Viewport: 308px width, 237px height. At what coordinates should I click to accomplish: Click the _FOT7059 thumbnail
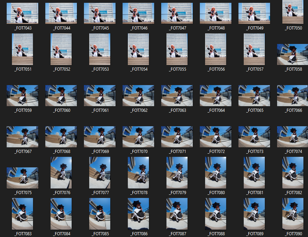(x=22, y=96)
